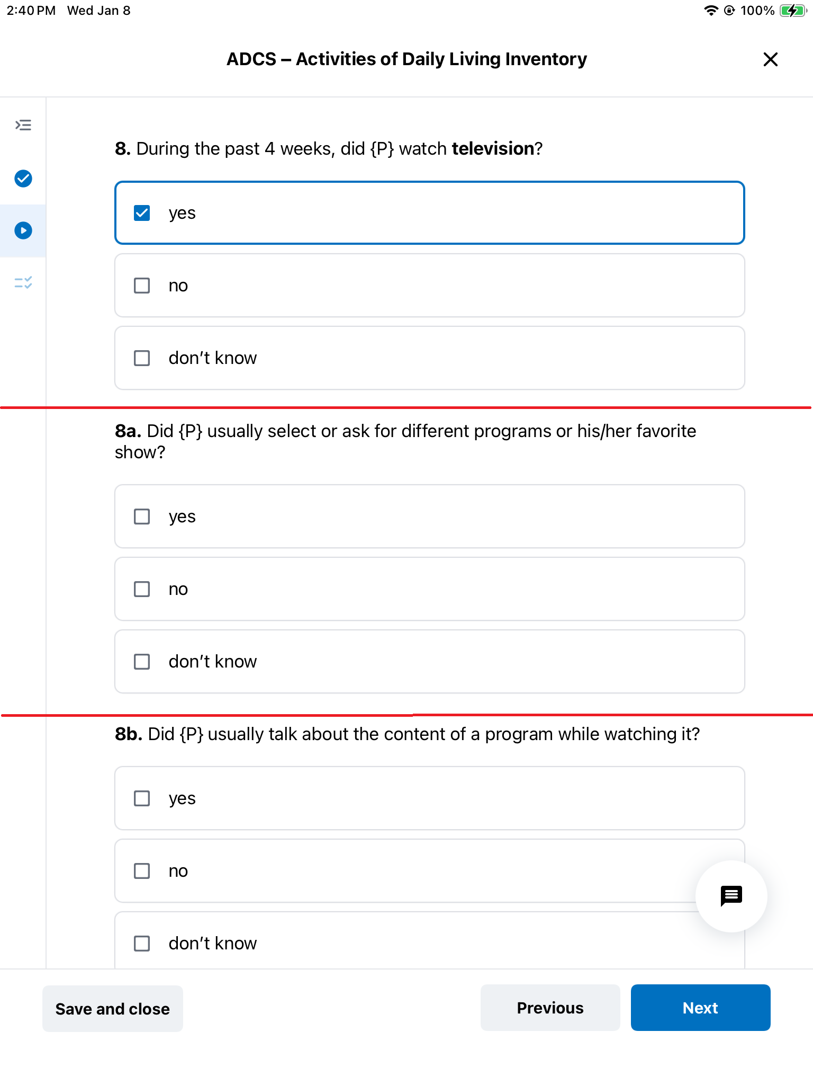Check 'yes' for question 8b

(x=429, y=798)
